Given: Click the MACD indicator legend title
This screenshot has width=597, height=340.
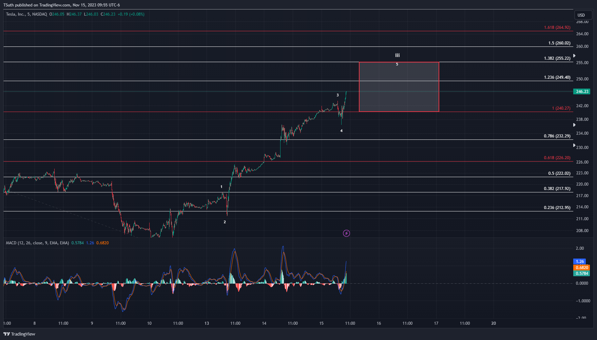Looking at the screenshot, I should (x=37, y=243).
